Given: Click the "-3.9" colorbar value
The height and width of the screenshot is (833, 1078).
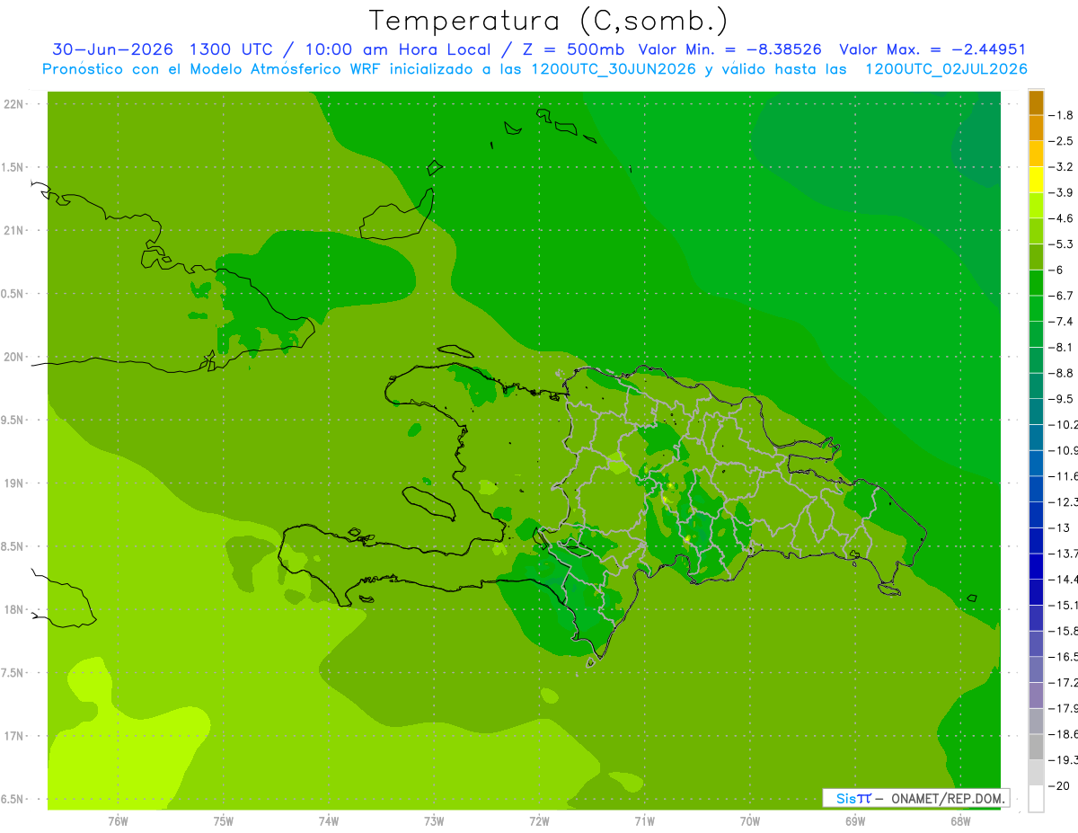Looking at the screenshot, I should 1061,192.
